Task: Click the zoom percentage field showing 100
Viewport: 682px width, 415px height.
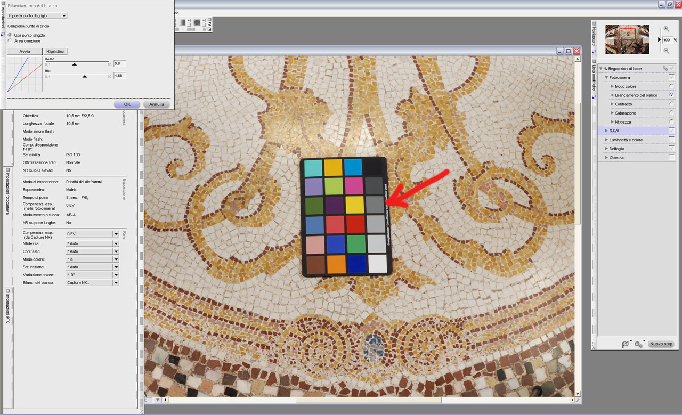Action: (667, 40)
